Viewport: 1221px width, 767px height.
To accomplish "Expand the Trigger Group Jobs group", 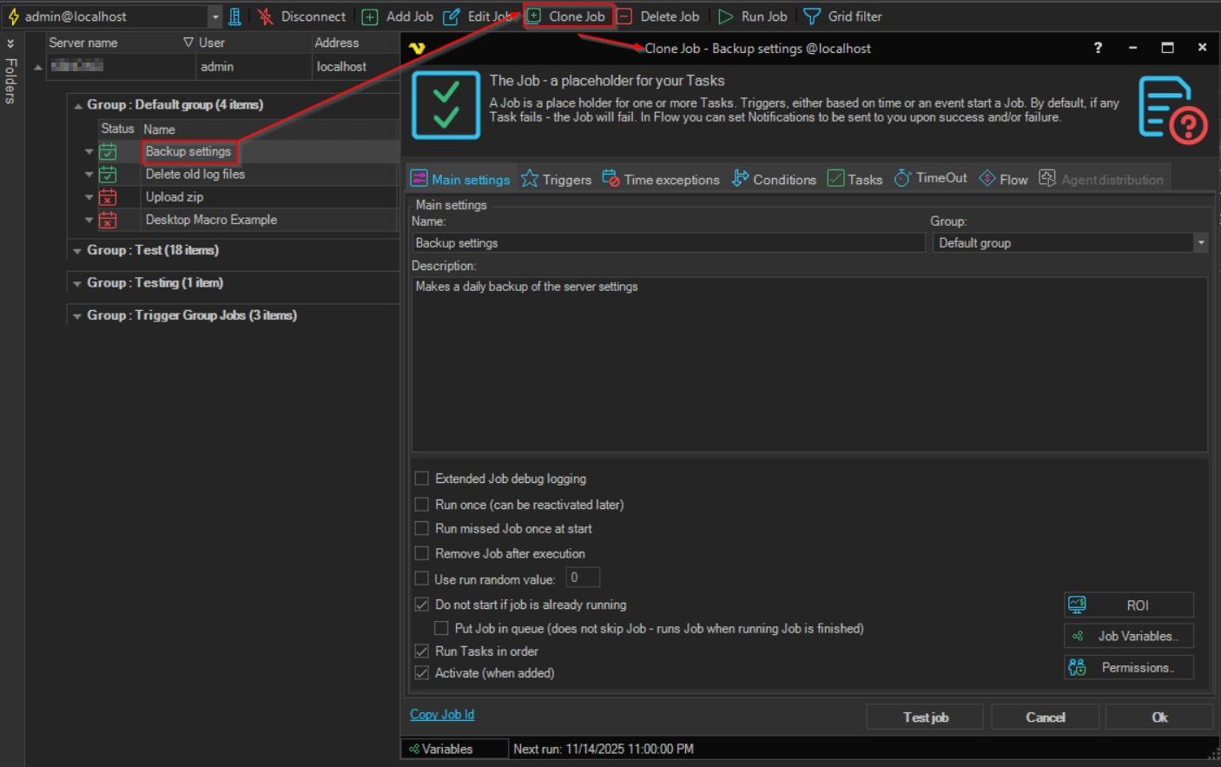I will (77, 316).
